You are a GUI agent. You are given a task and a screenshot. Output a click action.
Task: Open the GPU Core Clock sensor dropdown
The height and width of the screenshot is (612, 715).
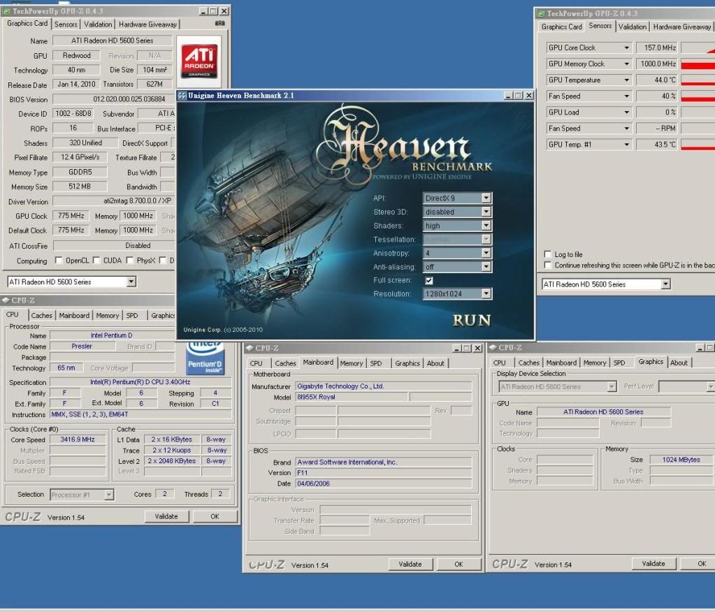(626, 48)
